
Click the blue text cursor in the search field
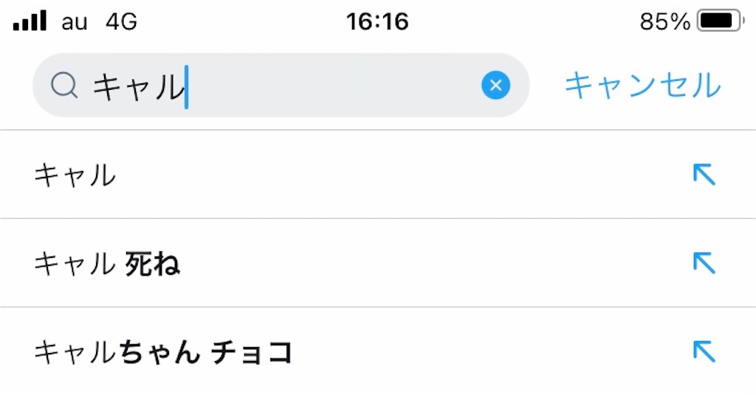[186, 87]
